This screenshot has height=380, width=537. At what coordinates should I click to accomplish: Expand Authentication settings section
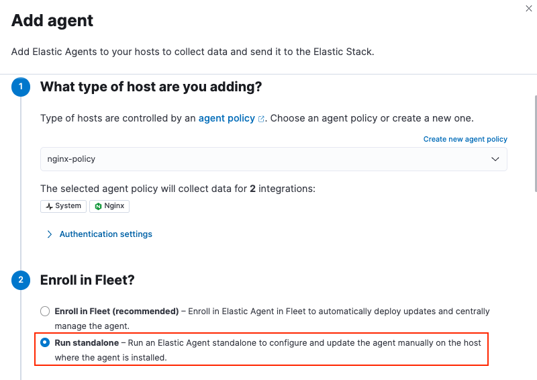(105, 234)
